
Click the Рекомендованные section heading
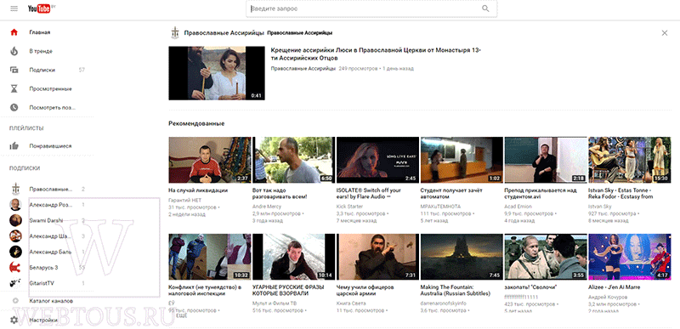[196, 123]
